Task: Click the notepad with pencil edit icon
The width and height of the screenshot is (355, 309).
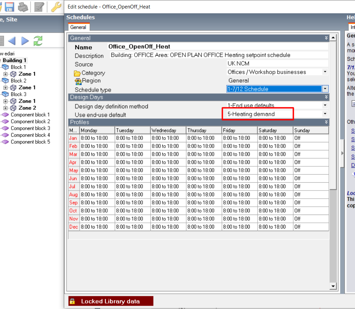Action: pos(39,7)
